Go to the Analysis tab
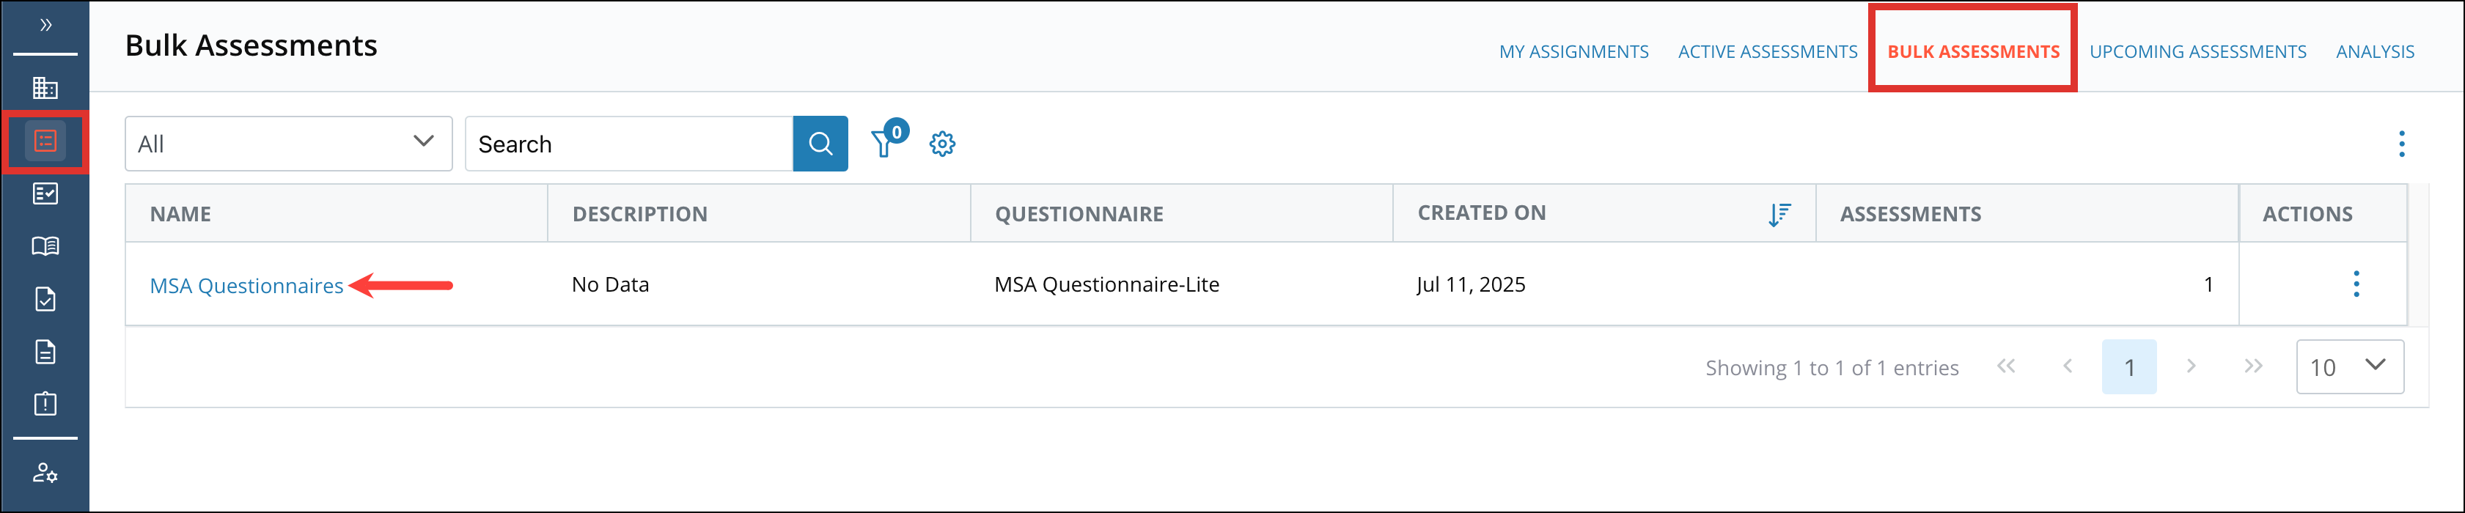Viewport: 2465px width, 513px height. [x=2376, y=52]
